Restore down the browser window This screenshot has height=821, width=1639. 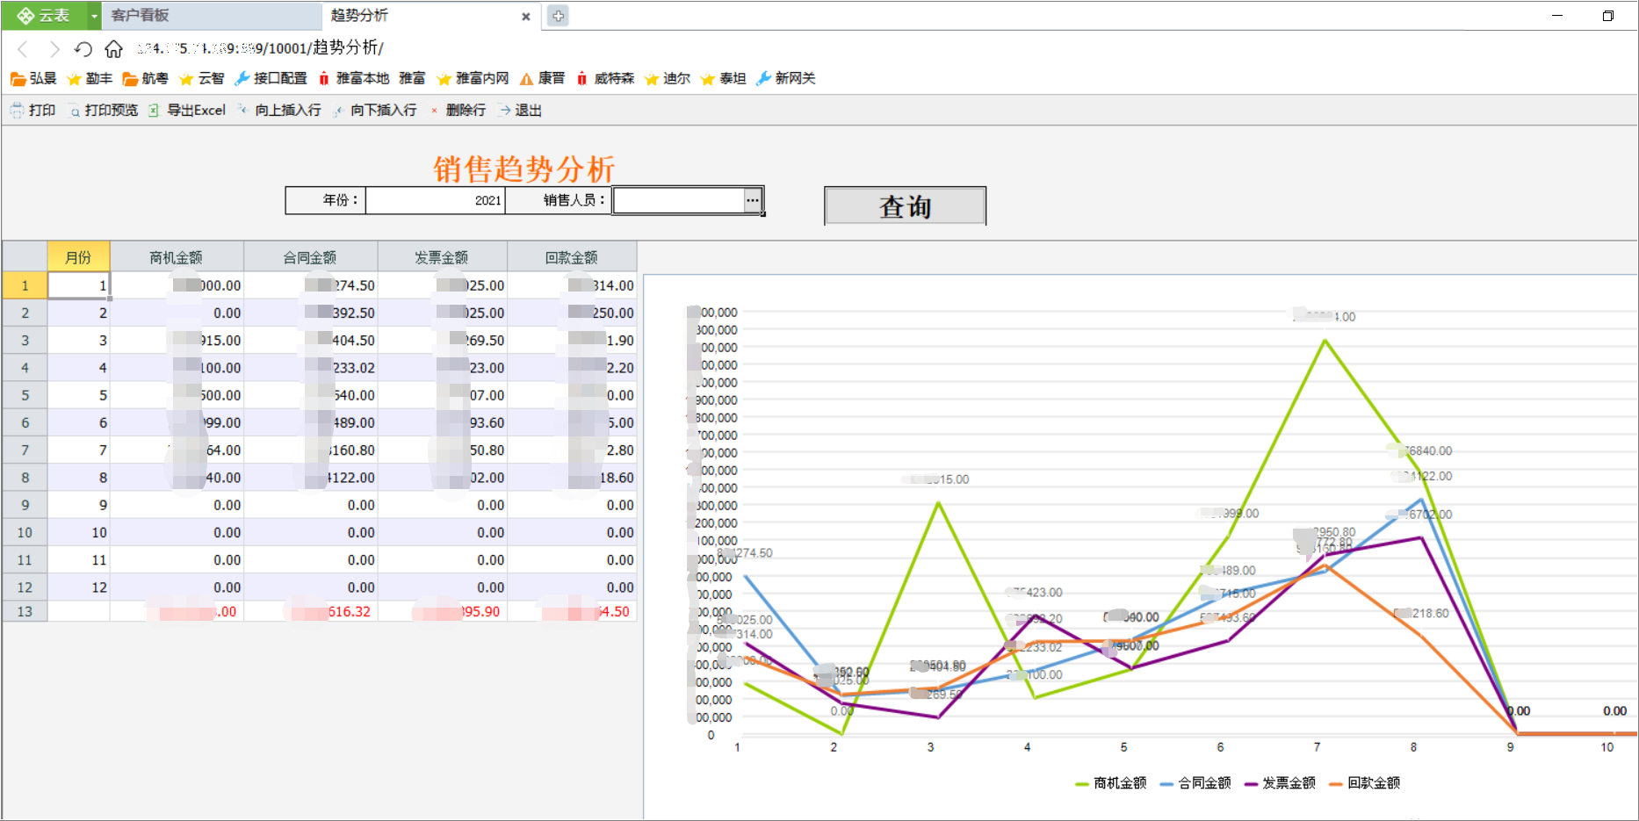click(x=1607, y=16)
